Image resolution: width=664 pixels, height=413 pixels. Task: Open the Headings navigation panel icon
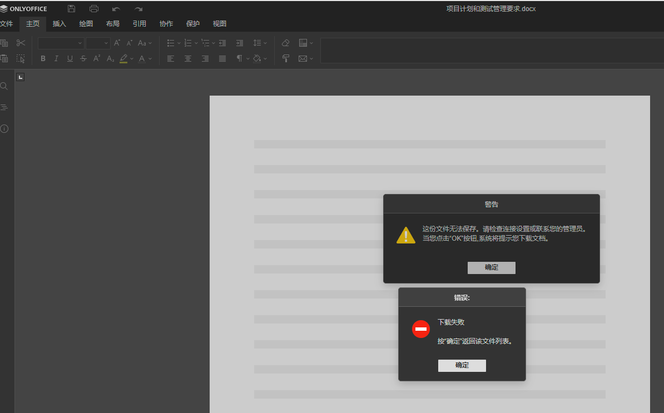point(4,107)
